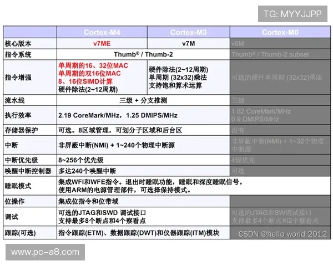This screenshot has height=266, width=333.
Task: Click the line 支持最多8个断点和4个察看点
Action: pos(102,221)
